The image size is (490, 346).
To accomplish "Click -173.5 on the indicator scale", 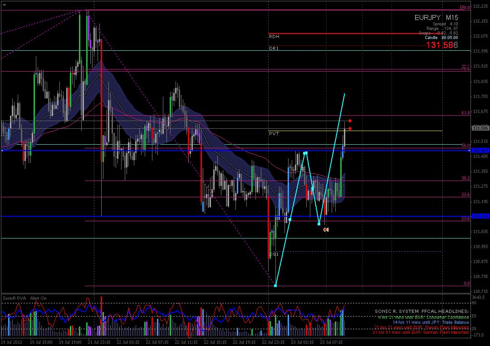I will point(478,335).
